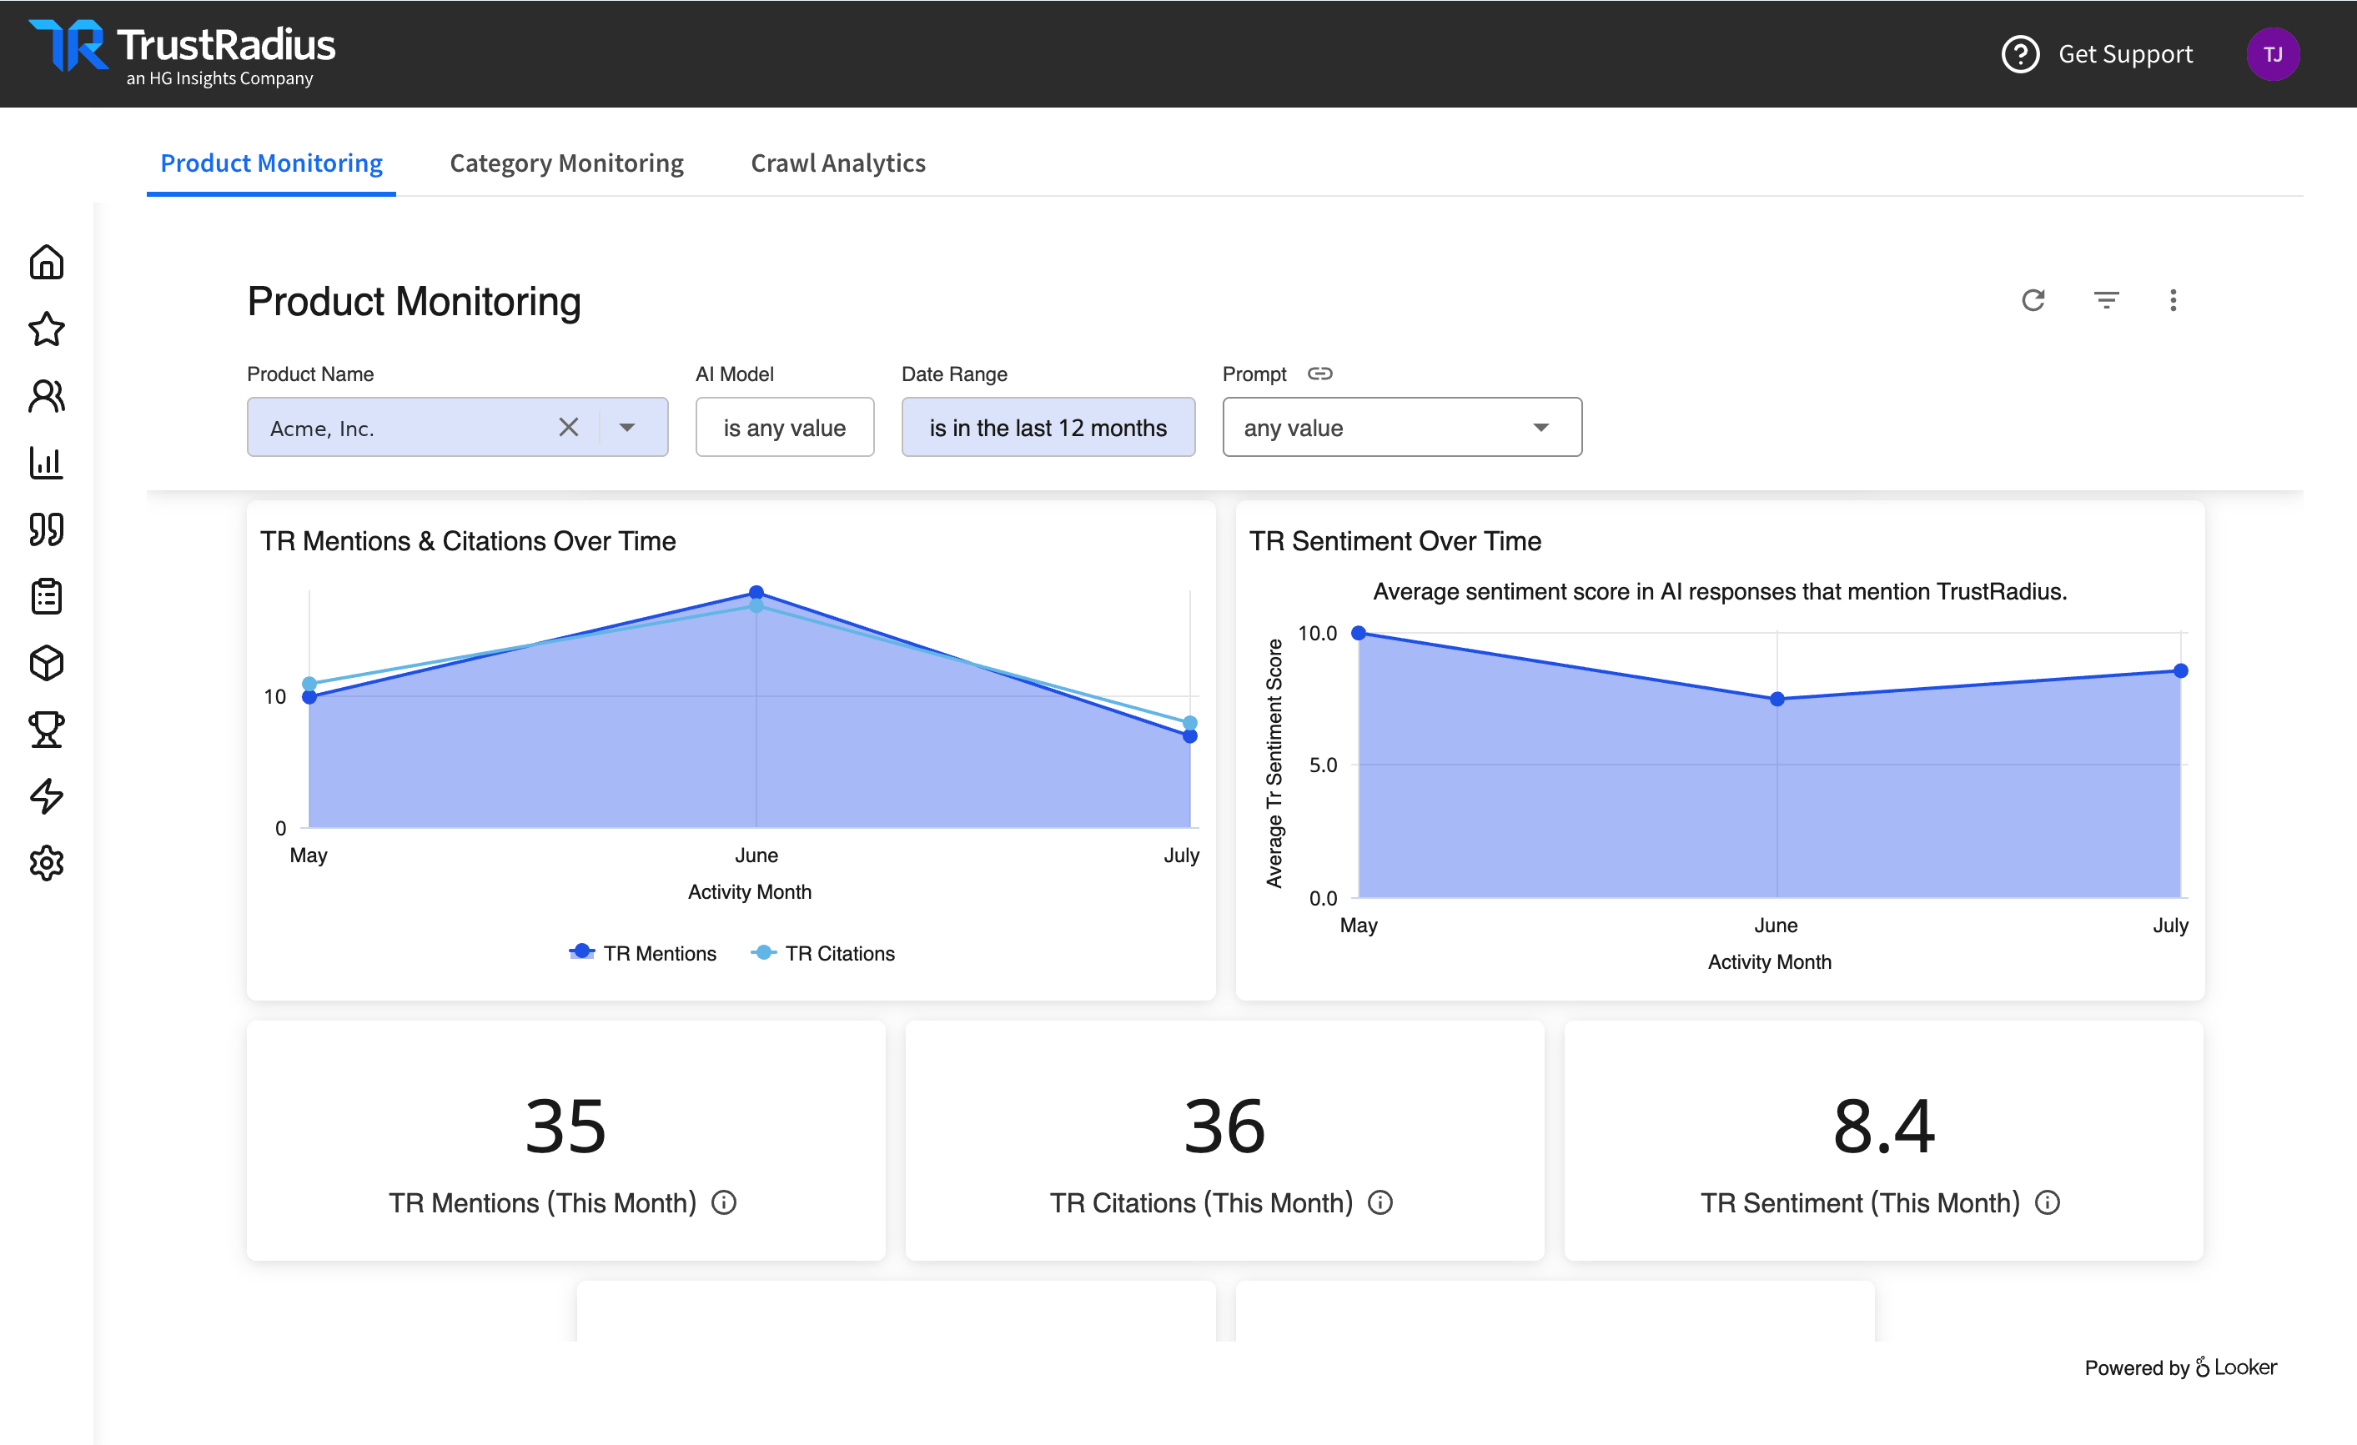Open the three-dot dashboard actions menu
2357x1445 pixels.
point(2173,300)
